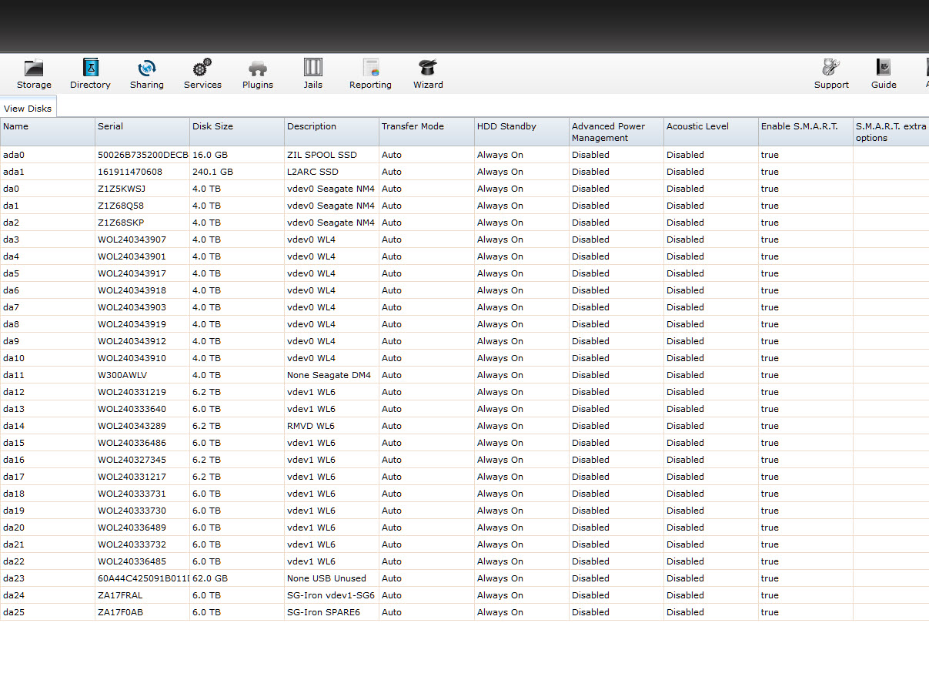Select disk da3 name cell
This screenshot has height=700, width=929.
(x=47, y=239)
